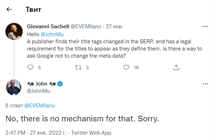Open the 27 янв. tweet date

pyautogui.click(x=114, y=26)
